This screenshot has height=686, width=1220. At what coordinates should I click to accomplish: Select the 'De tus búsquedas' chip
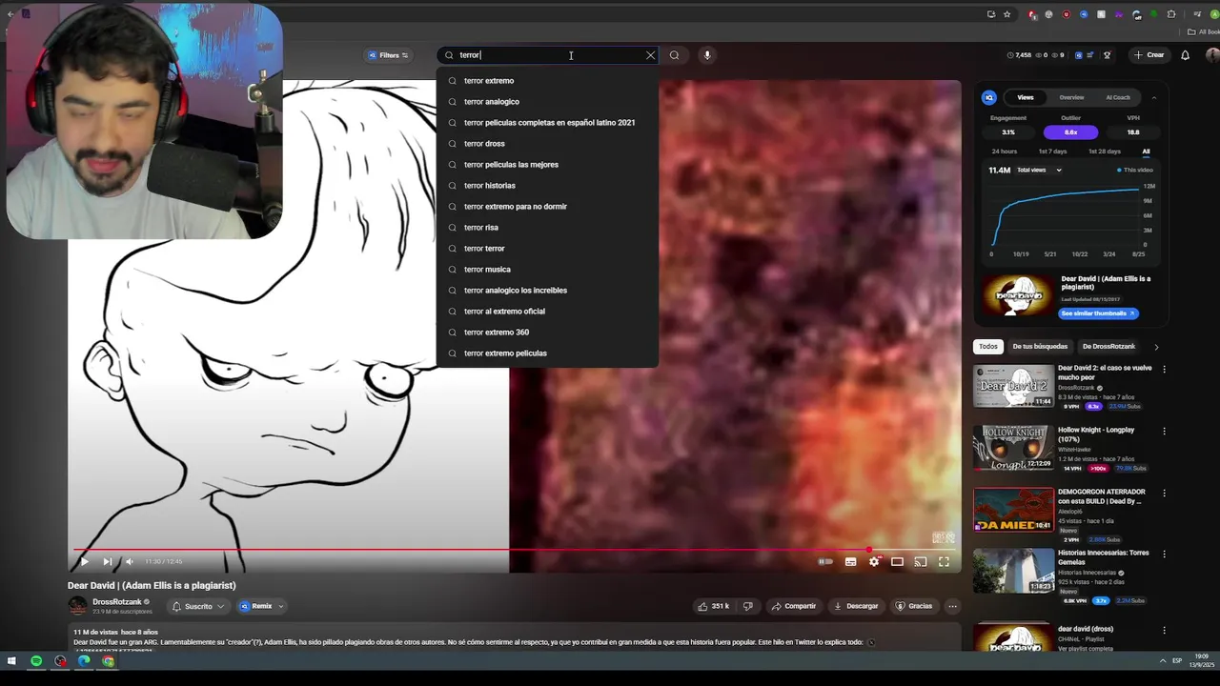(1040, 347)
